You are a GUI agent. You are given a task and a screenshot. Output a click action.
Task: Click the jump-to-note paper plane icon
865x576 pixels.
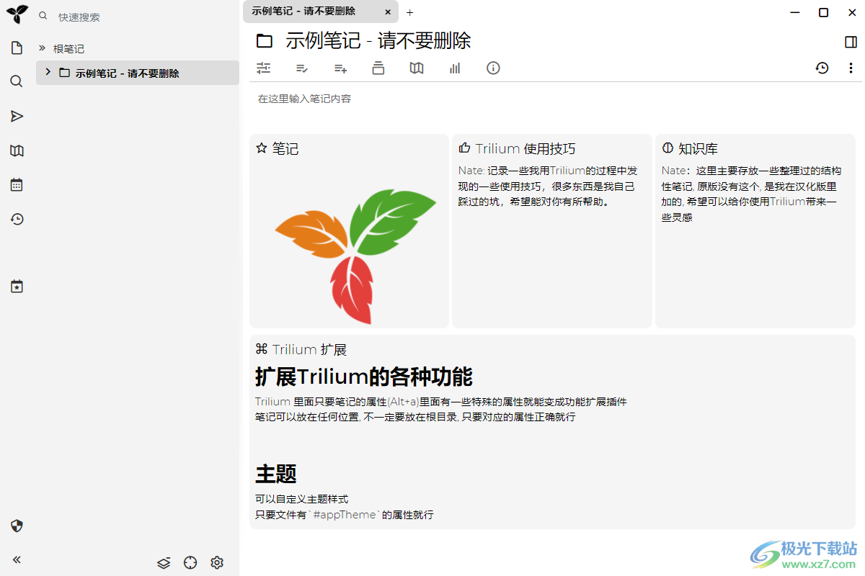point(17,116)
